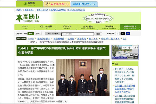The width and height of the screenshot is (156, 104).
Task: Go to 業務案内 breadcrumb
Action: [x=81, y=39]
